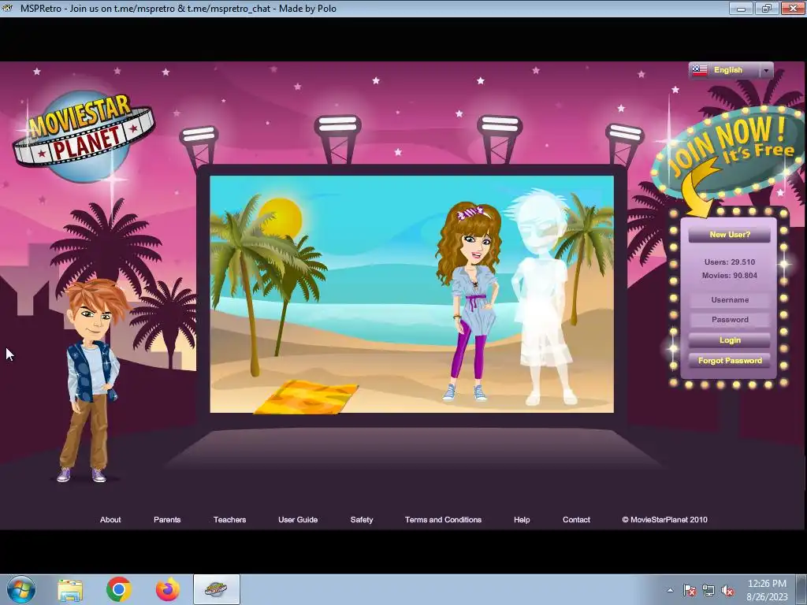Screen dimensions: 807x605
Task: Minimize the MSPRetro window
Action: [741, 8]
